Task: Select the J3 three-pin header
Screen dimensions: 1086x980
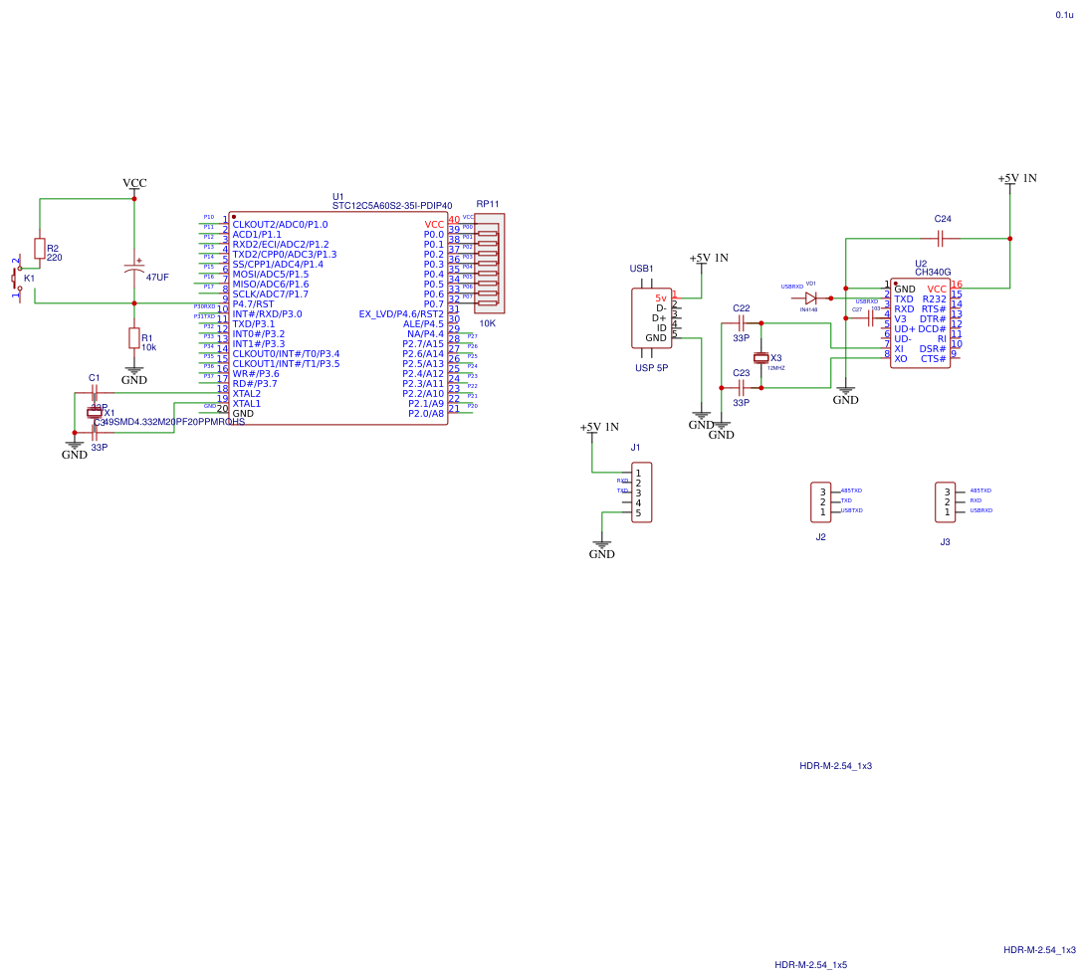Action: tap(946, 502)
